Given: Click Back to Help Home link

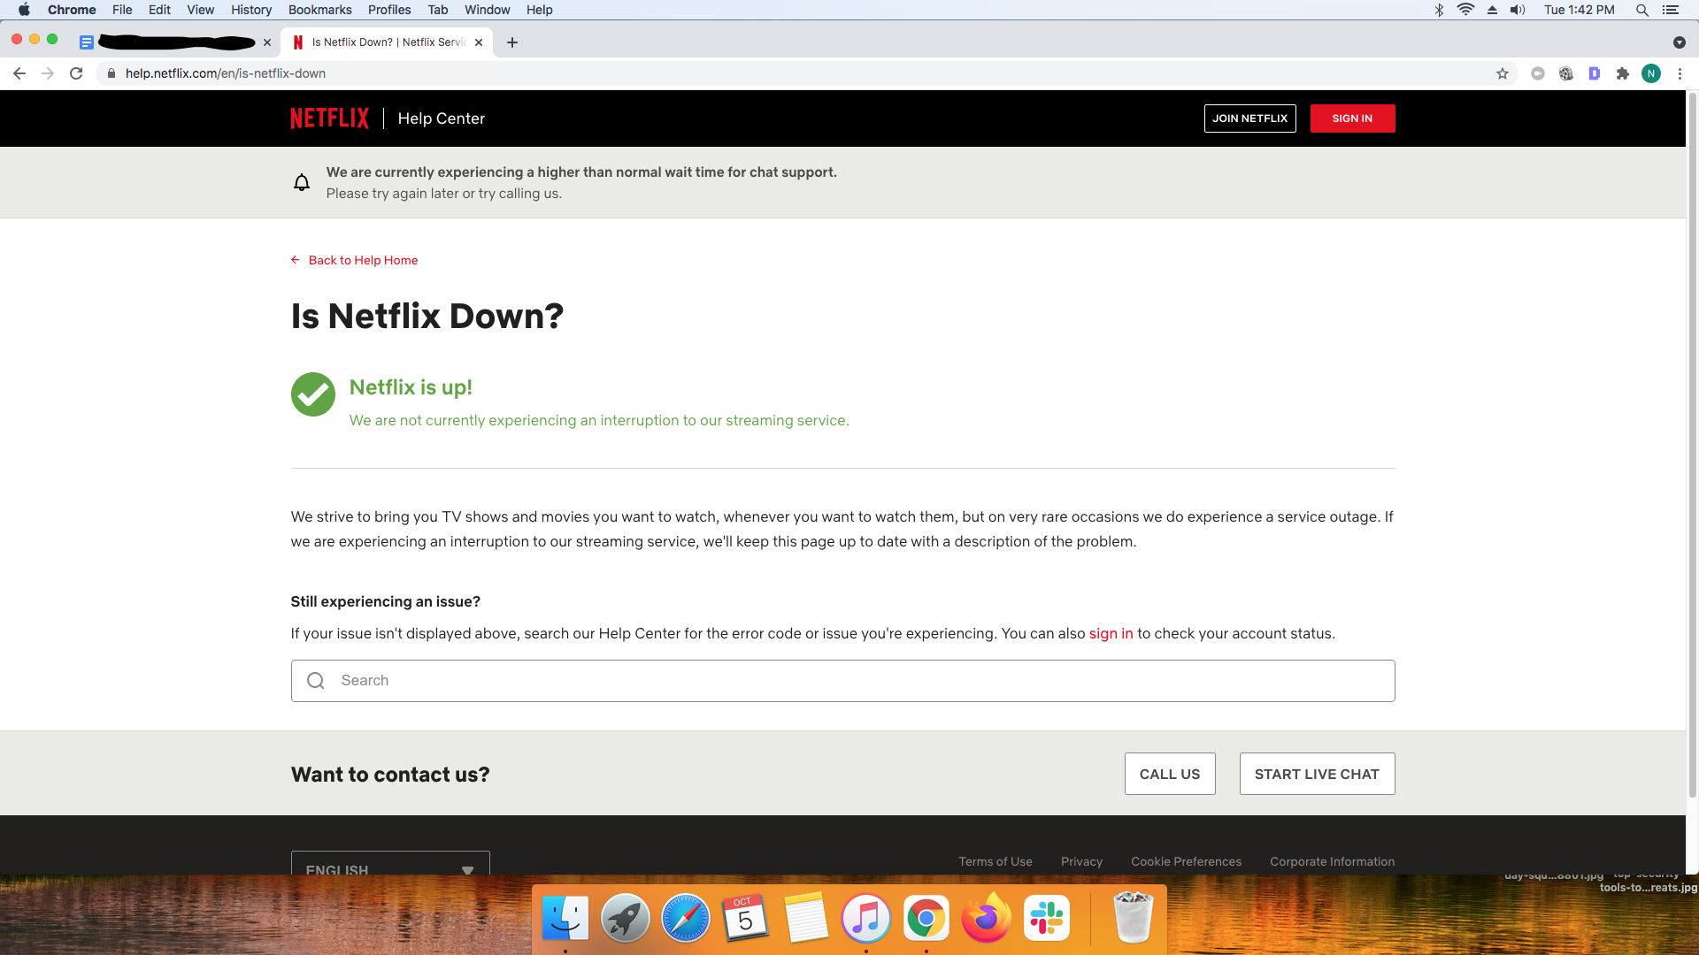Looking at the screenshot, I should tap(355, 260).
